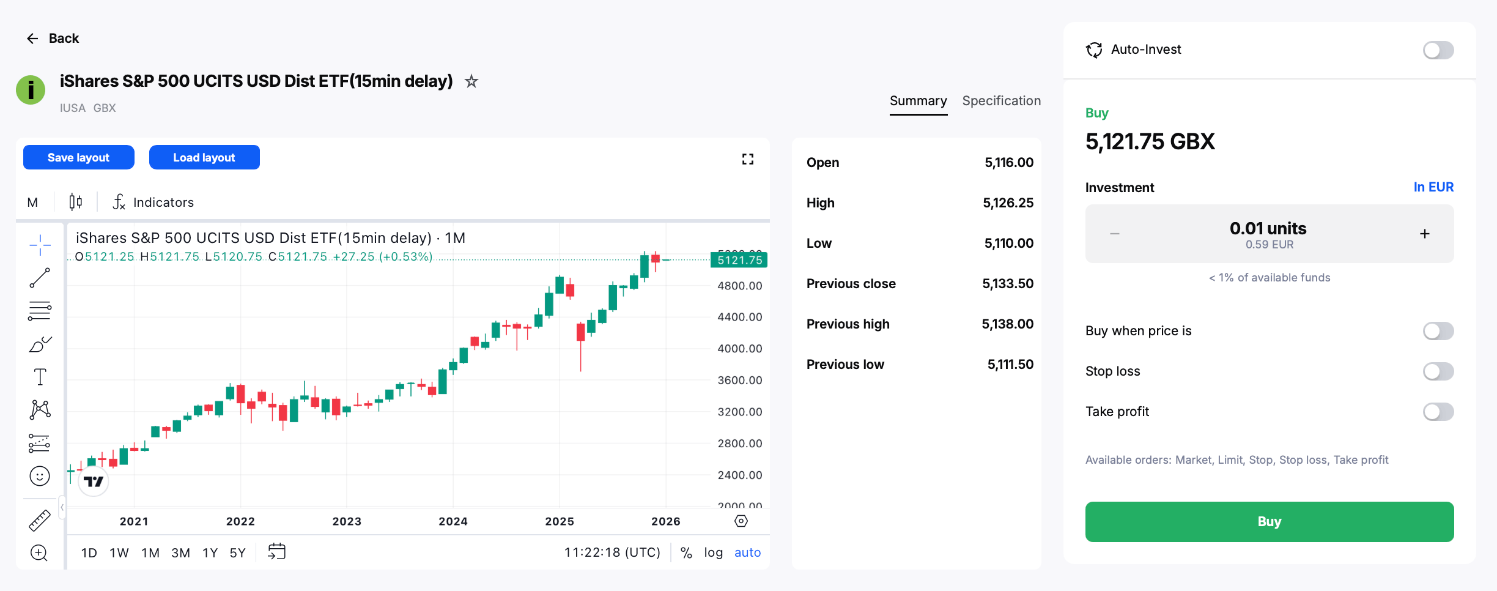Viewport: 1497px width, 591px height.
Task: Toggle log scale on chart
Action: tap(713, 552)
